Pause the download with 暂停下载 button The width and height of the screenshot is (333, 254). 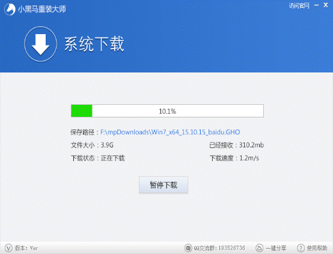tap(163, 185)
